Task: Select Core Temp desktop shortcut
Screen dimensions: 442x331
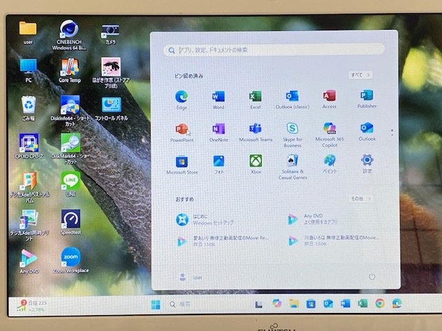Action: [70, 70]
